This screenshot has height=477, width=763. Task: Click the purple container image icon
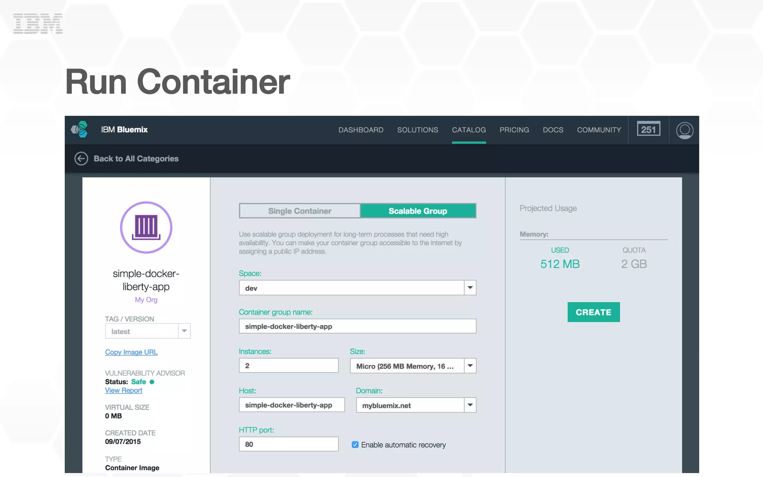coord(146,227)
